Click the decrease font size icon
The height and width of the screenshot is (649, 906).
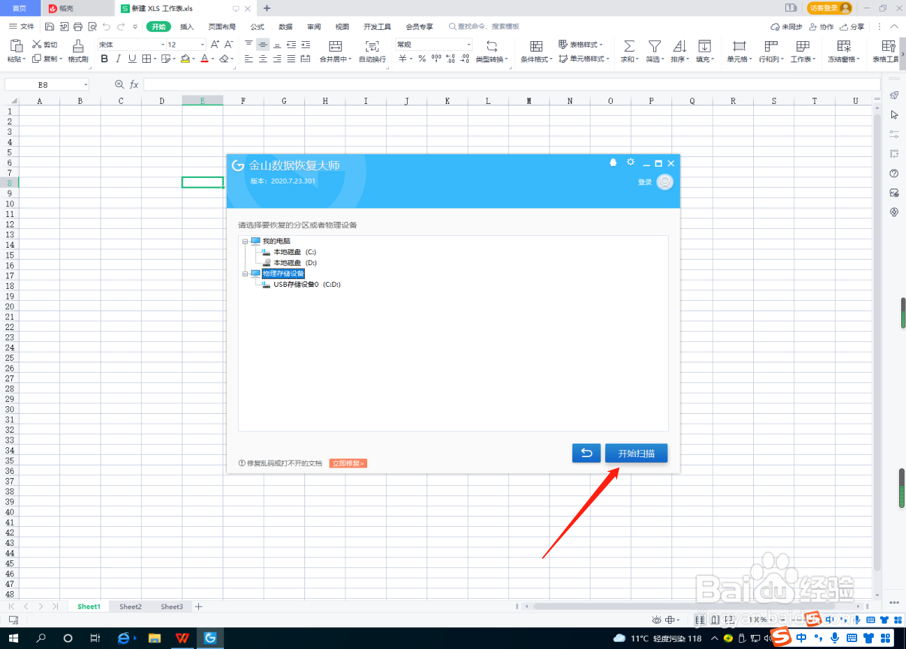coord(229,44)
